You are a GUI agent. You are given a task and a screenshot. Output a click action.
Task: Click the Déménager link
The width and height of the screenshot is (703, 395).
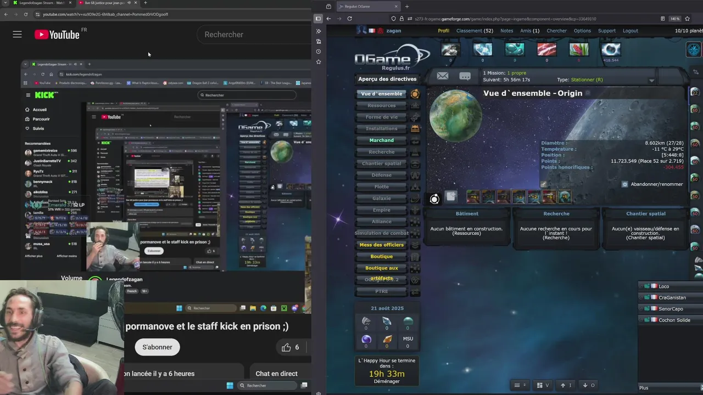point(387,381)
